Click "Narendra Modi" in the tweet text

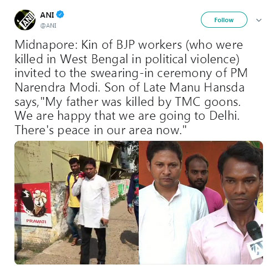pos(56,88)
